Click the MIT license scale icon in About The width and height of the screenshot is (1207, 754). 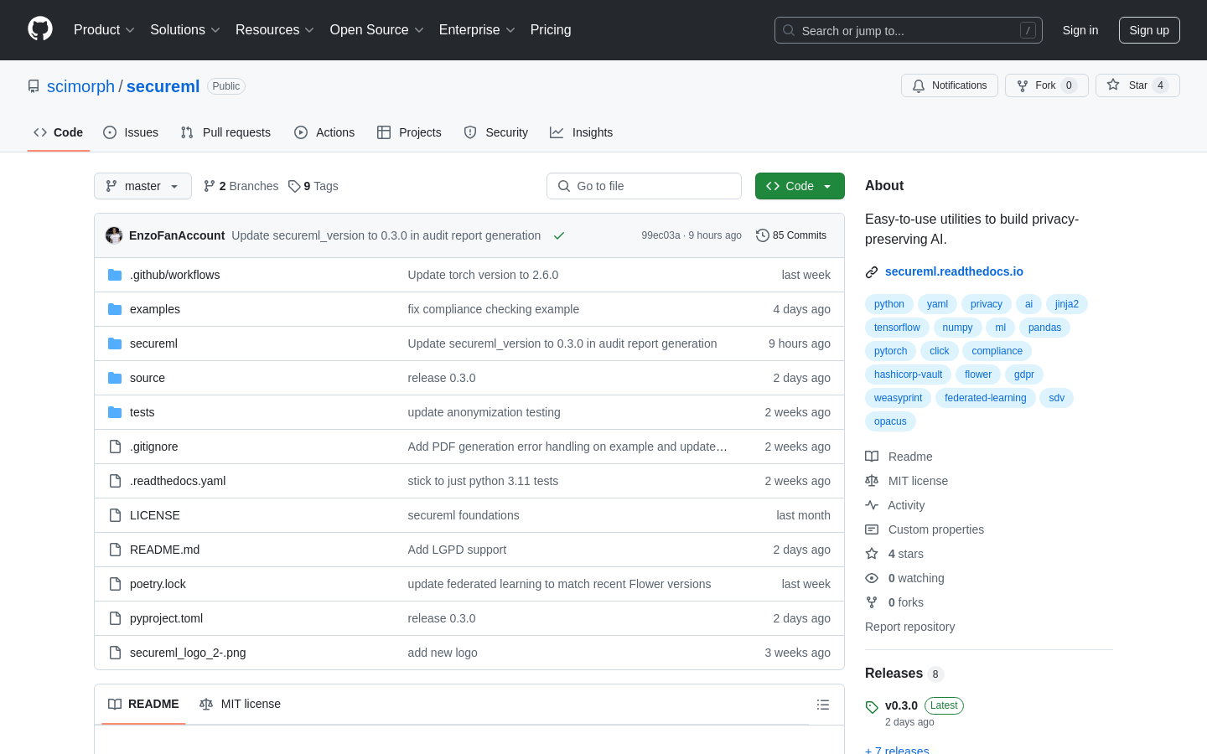pyautogui.click(x=872, y=481)
